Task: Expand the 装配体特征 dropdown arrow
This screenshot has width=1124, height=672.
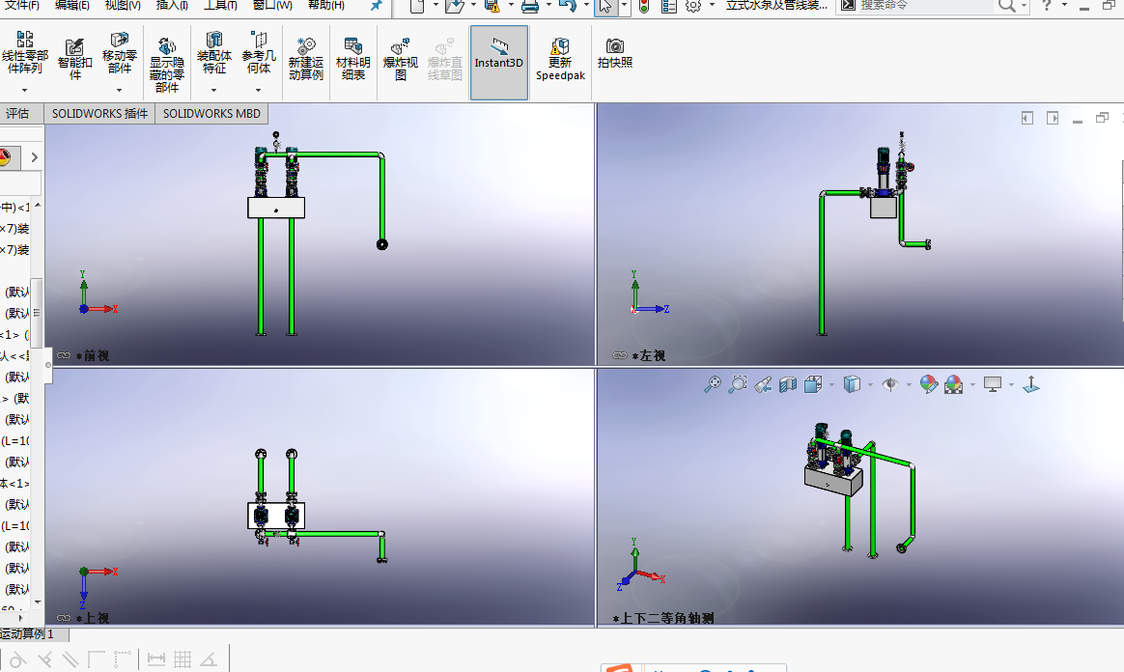Action: pyautogui.click(x=213, y=90)
